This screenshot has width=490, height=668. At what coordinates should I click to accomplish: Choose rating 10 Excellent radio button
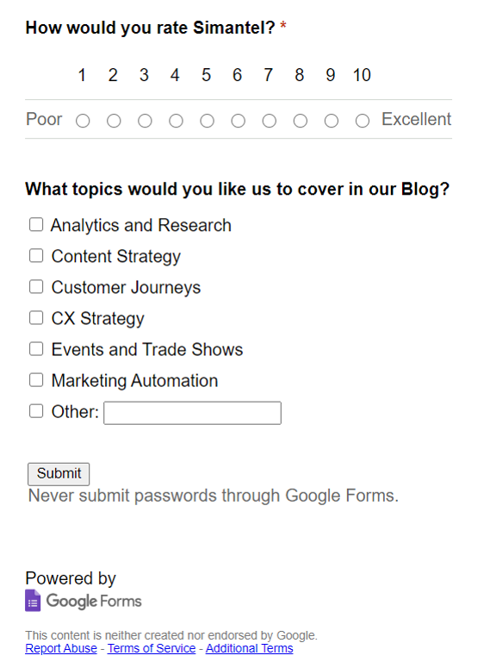click(x=363, y=121)
